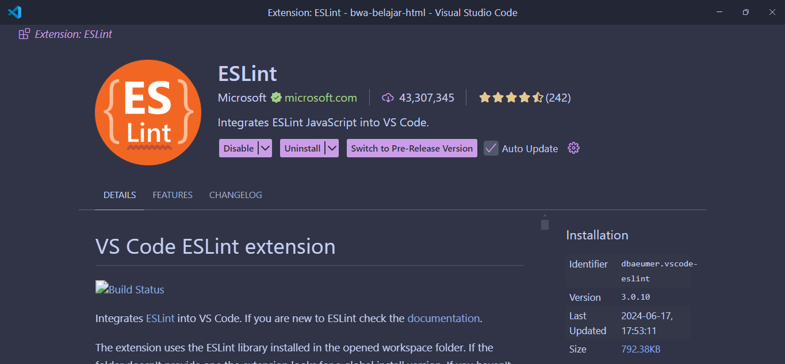Open the extension settings gear icon
The image size is (785, 364).
tap(573, 148)
